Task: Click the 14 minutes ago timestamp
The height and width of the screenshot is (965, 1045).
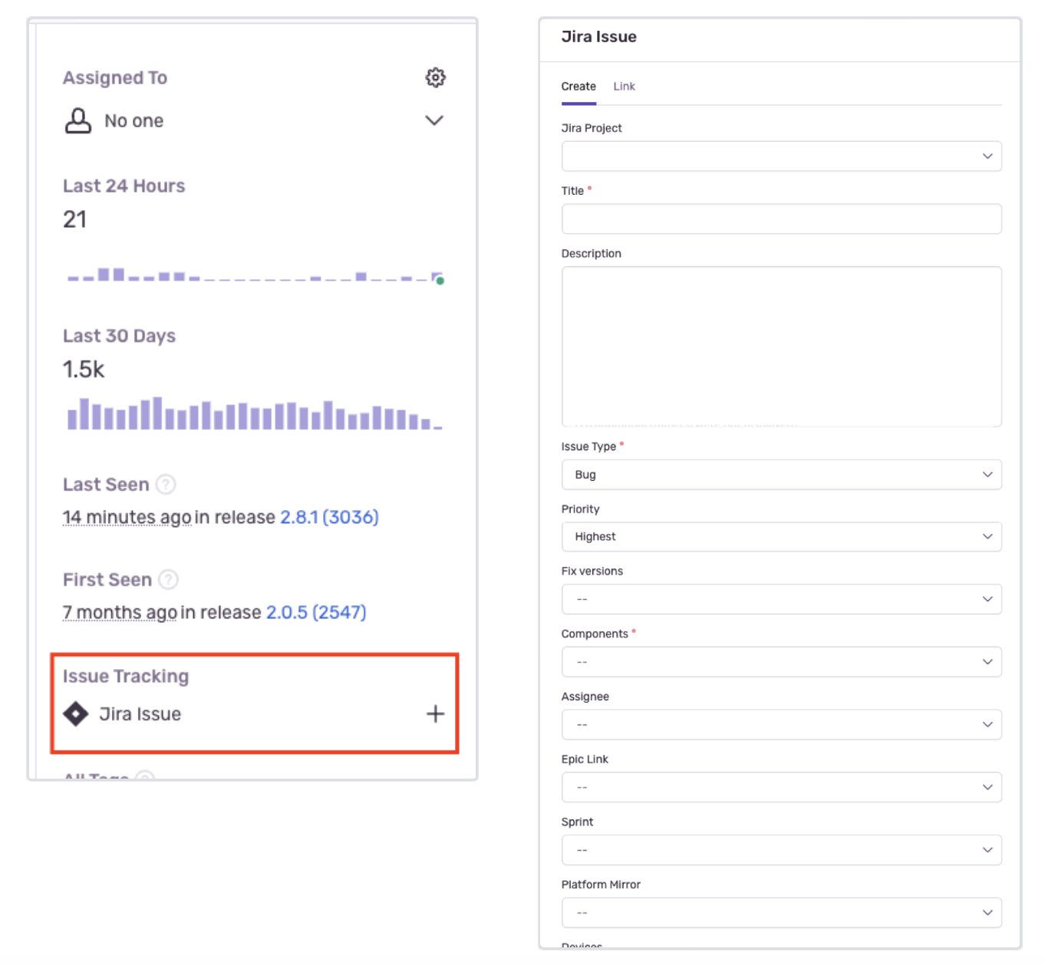Action: [127, 517]
